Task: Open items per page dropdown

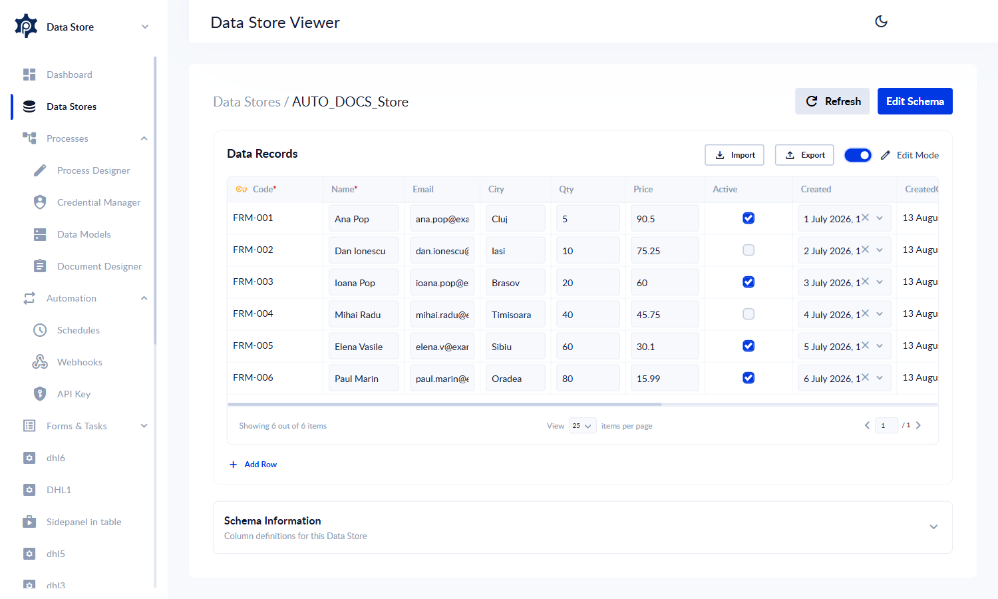Action: pyautogui.click(x=582, y=426)
